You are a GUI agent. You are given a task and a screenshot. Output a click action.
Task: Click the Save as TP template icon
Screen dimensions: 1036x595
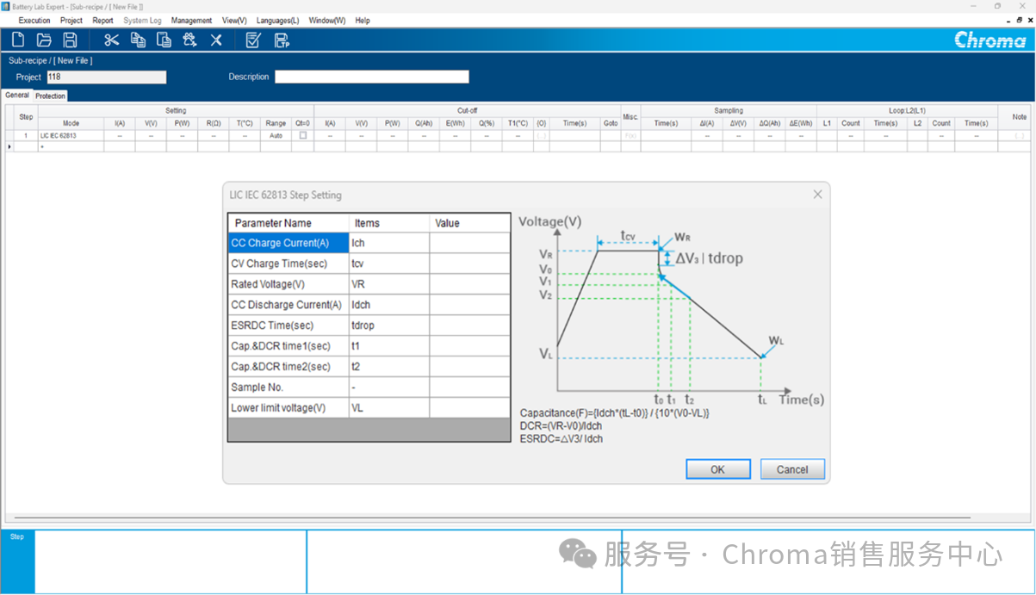coord(281,40)
